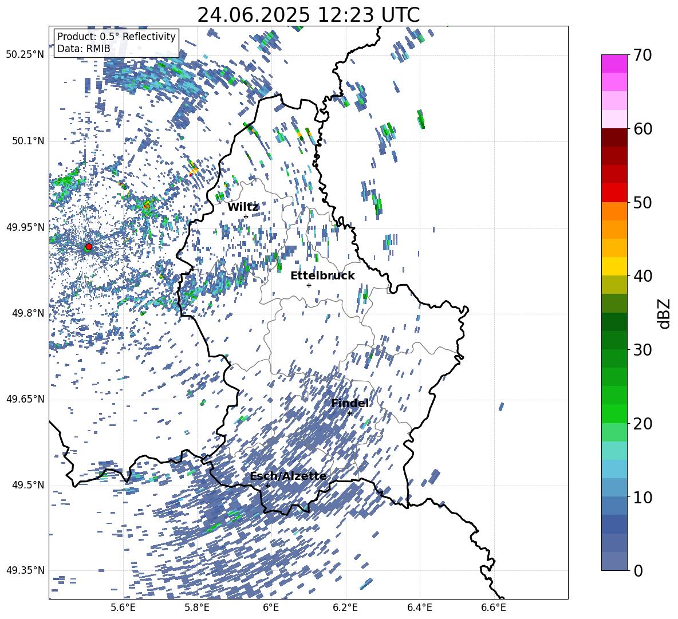This screenshot has width=678, height=619.
Task: Click the 70 value on colorbar
Action: point(642,56)
